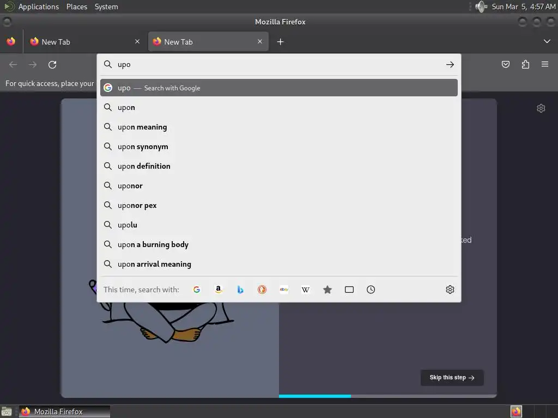The width and height of the screenshot is (558, 418).
Task: Search in open Tabs icon
Action: click(x=349, y=290)
